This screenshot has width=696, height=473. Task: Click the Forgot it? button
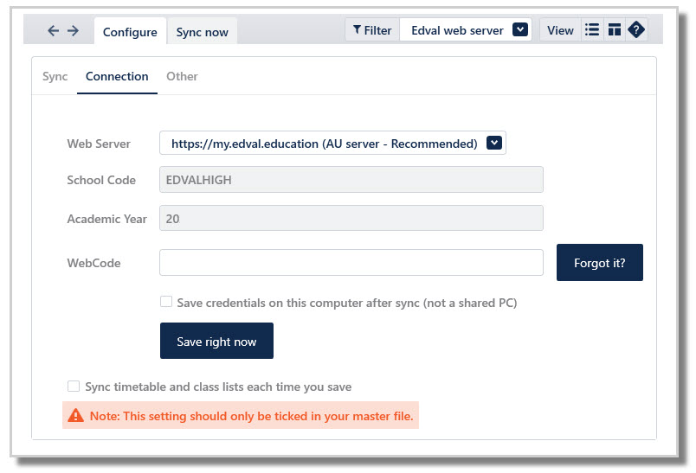pyautogui.click(x=599, y=262)
